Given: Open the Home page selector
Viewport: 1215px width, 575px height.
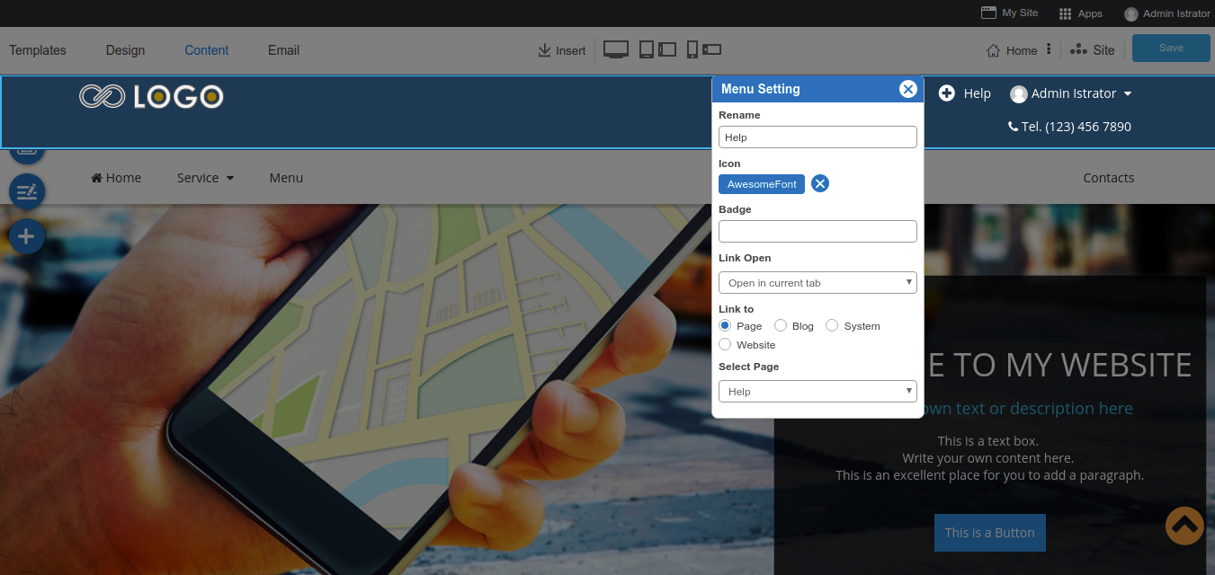Looking at the screenshot, I should [1012, 50].
